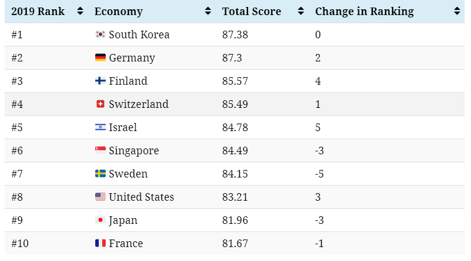Click the Japan flag icon
Image resolution: width=471 pixels, height=261 pixels.
click(x=100, y=220)
